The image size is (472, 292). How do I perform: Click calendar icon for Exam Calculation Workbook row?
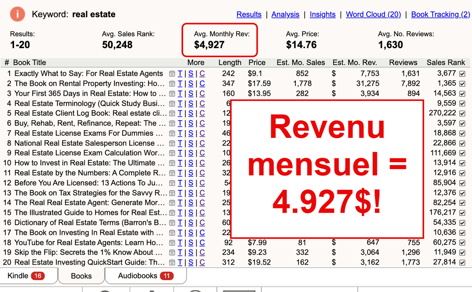point(172,153)
